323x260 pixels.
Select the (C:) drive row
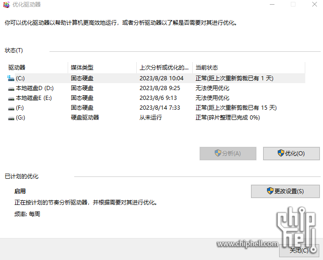pos(156,78)
